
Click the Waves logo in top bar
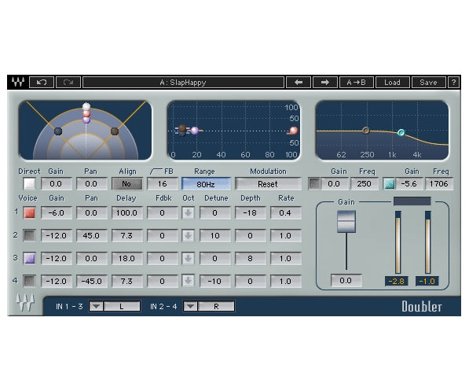(x=18, y=82)
